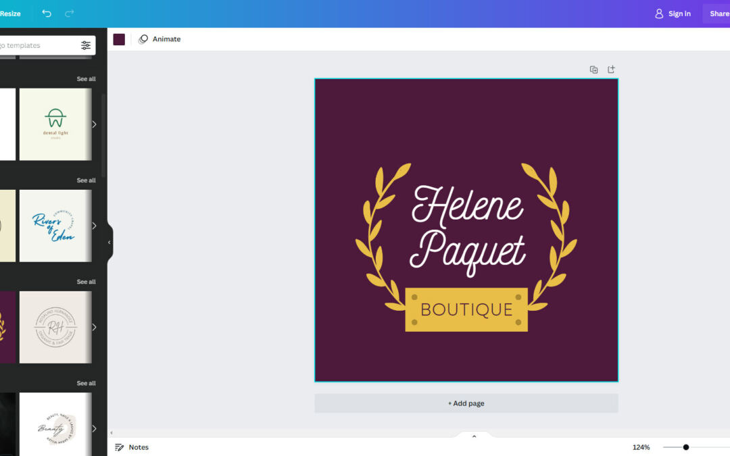
Task: Click the add page icon above canvas
Action: pyautogui.click(x=611, y=70)
